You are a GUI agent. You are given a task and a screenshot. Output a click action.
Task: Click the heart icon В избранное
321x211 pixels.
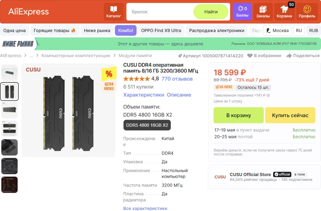click(x=250, y=55)
